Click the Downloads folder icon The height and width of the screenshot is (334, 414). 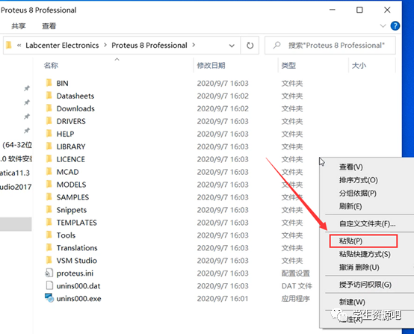(x=49, y=108)
